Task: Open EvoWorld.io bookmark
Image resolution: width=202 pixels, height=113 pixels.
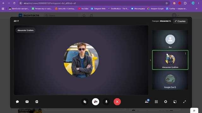Action: coord(118,9)
